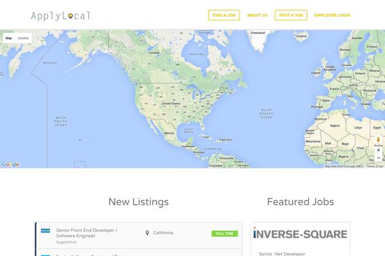This screenshot has width=385, height=256.
Task: Select the Street View pegman icon
Action: (378, 140)
